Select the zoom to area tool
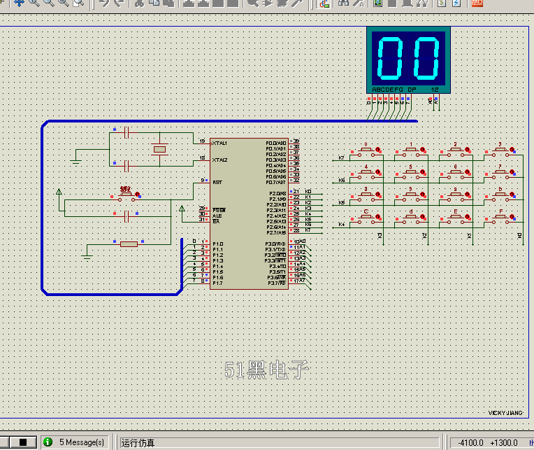The height and width of the screenshot is (450, 534). [x=79, y=3]
